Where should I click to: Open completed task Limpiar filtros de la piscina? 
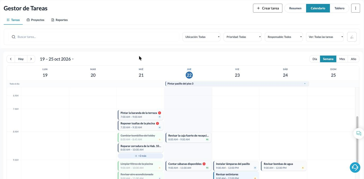140,166
